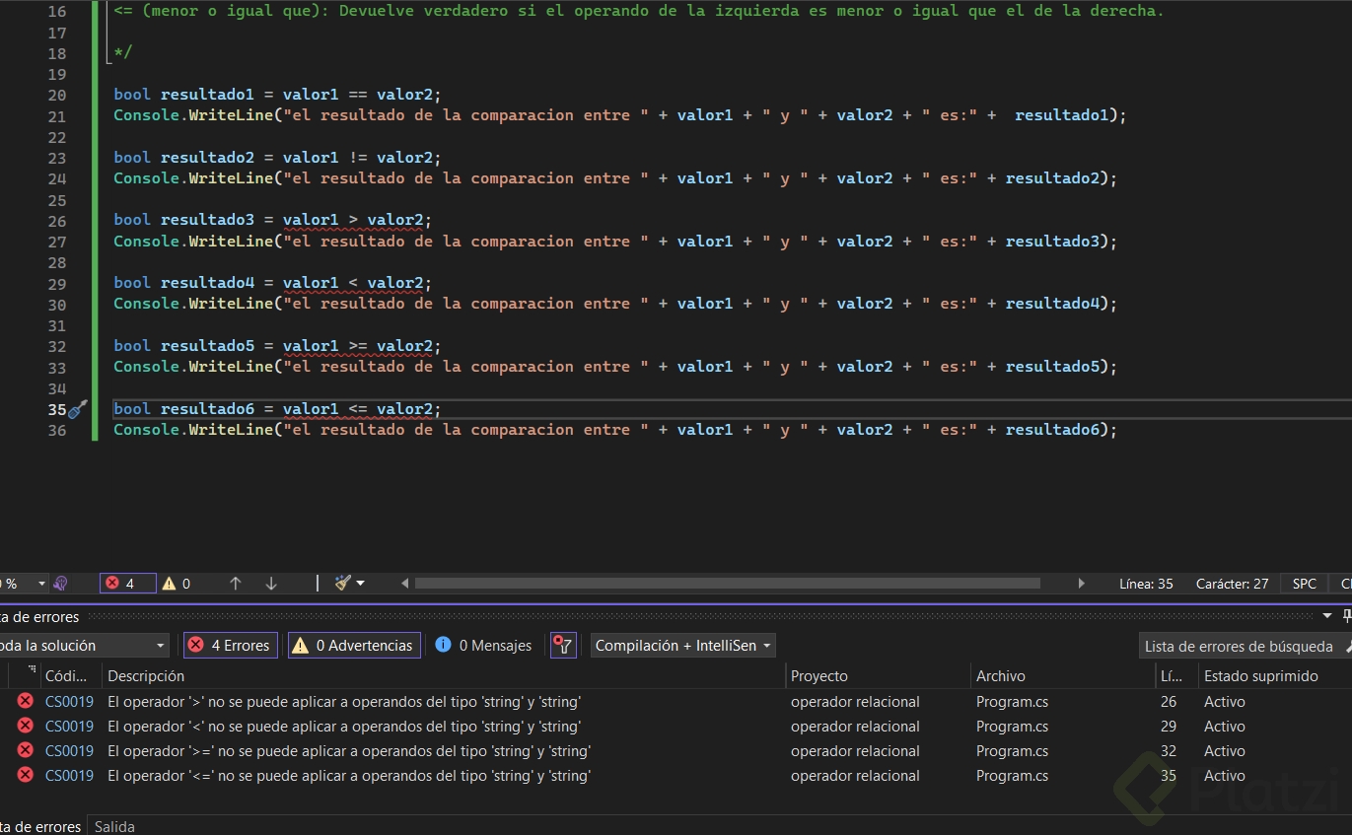Open the solution scope dropdown in error list
Viewport: 1352px width, 835px height.
pyautogui.click(x=84, y=646)
